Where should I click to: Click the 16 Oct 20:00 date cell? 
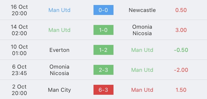point(19,10)
